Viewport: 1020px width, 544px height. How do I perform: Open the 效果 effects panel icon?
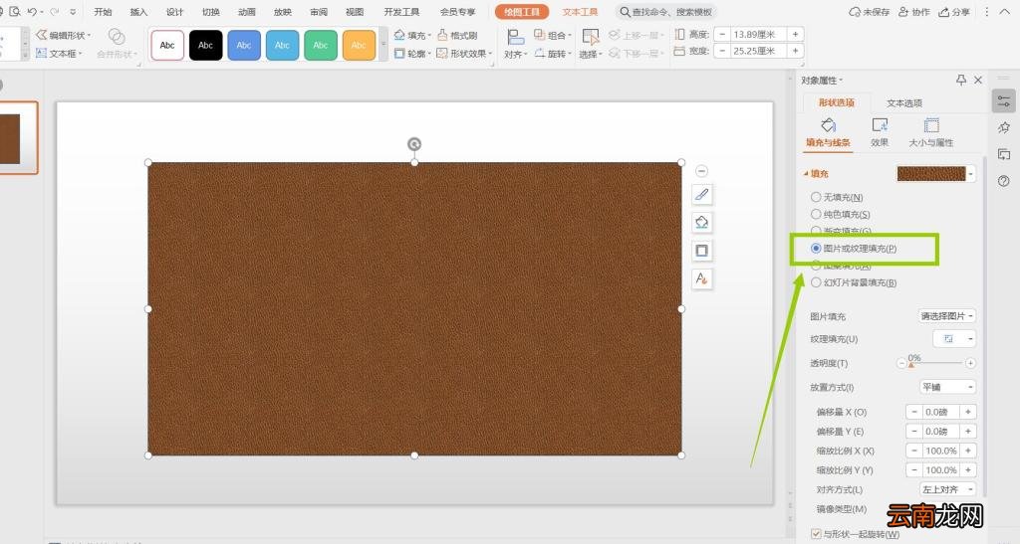coord(880,132)
